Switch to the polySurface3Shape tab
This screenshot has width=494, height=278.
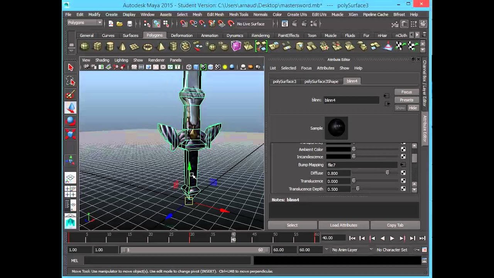[x=321, y=81]
